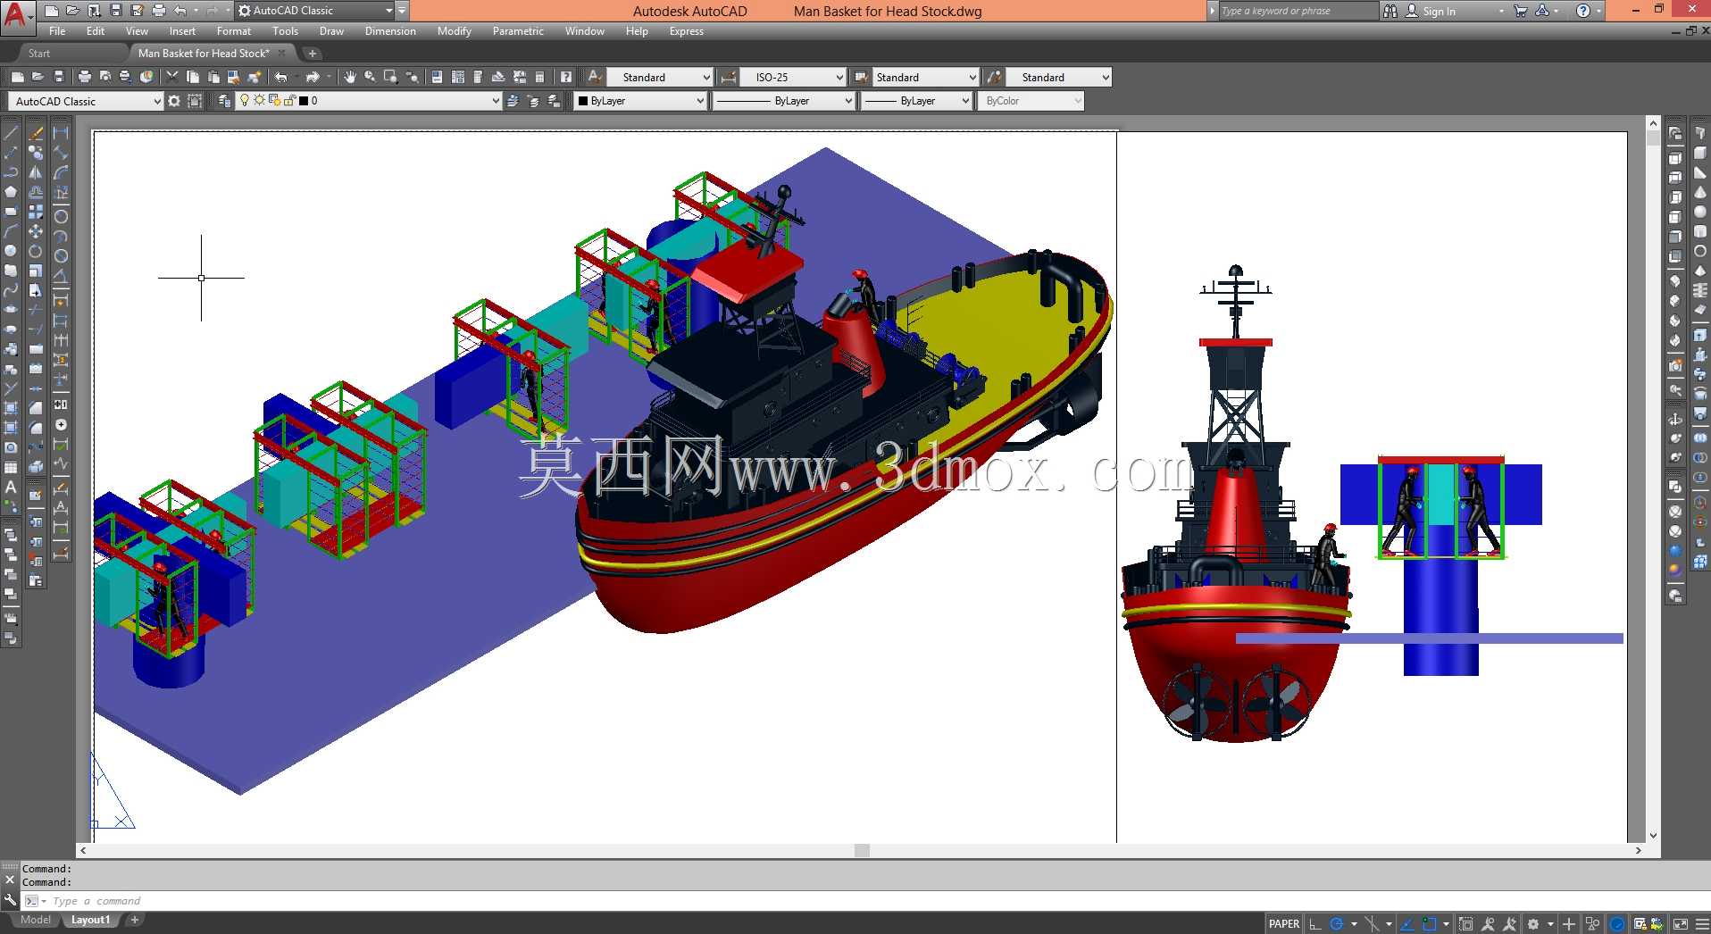
Task: Open the Insert menu
Action: coord(182,31)
